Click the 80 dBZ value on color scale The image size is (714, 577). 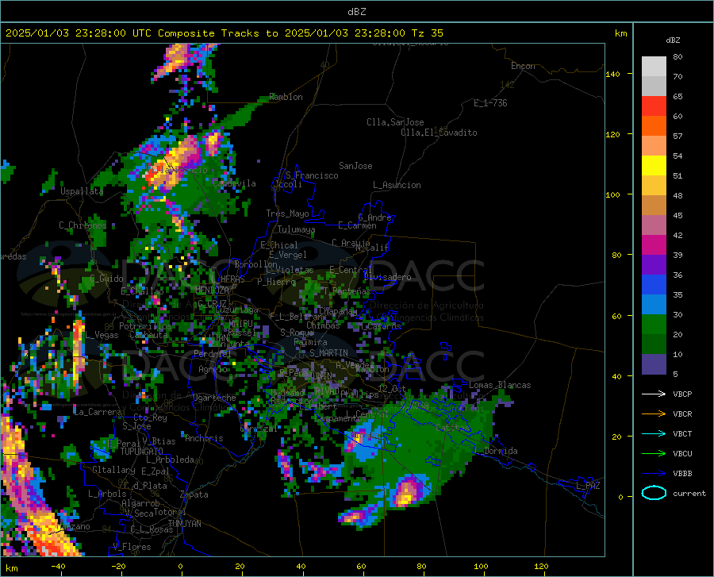[678, 56]
